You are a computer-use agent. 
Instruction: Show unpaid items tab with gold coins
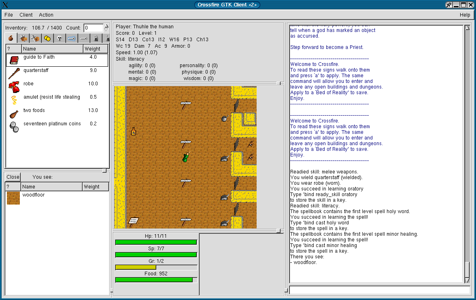pos(47,38)
